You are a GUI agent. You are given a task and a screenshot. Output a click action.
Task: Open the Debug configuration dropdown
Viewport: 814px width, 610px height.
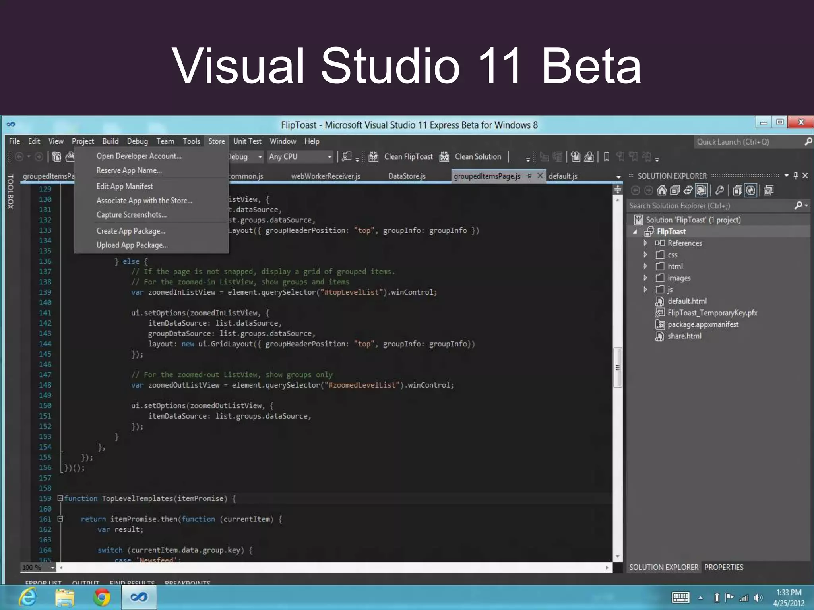click(260, 157)
